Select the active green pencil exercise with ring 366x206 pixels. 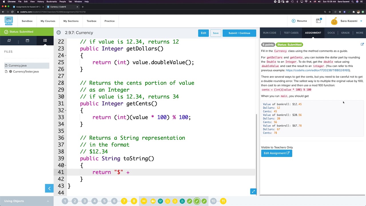coord(197,201)
